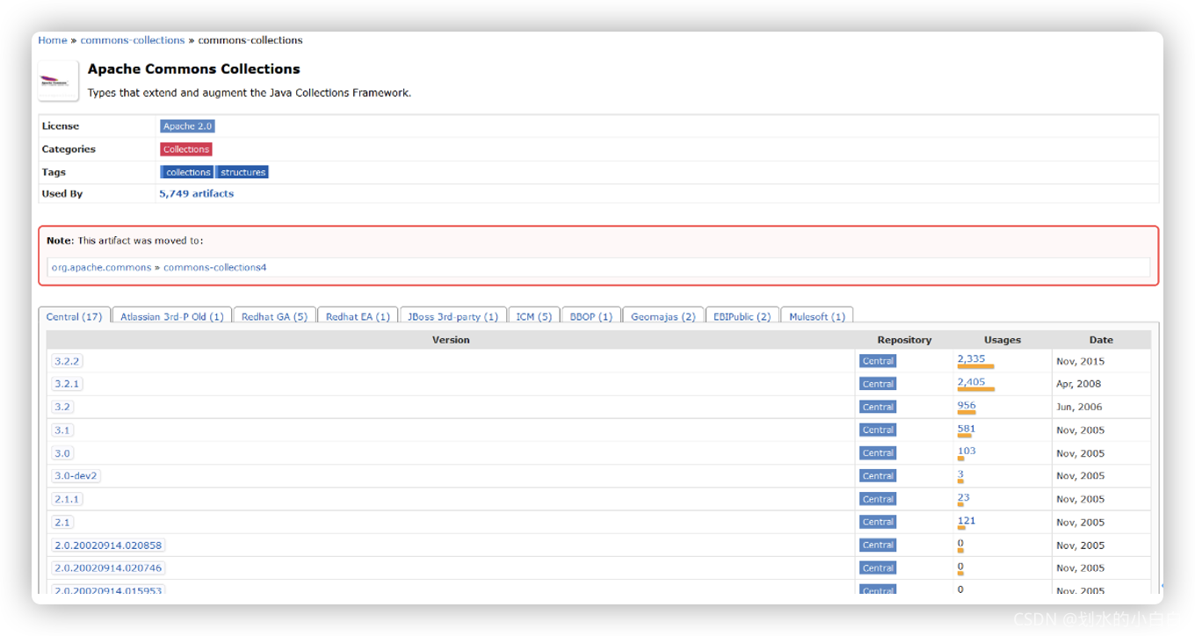Screen dimensions: 1195x636
Task: Open EBIPublic (2) tab
Action: (x=742, y=316)
